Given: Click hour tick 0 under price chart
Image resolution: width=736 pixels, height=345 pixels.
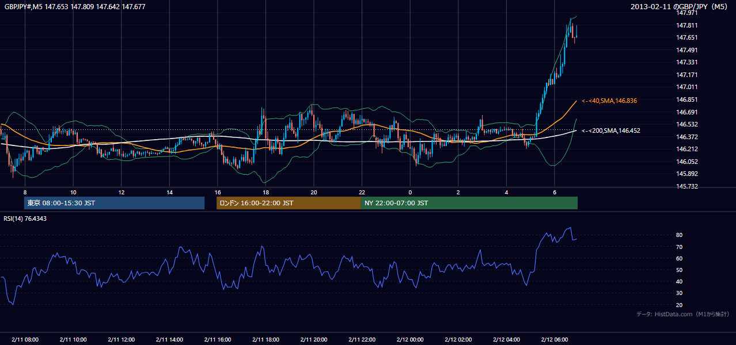Looking at the screenshot, I should pyautogui.click(x=410, y=192).
